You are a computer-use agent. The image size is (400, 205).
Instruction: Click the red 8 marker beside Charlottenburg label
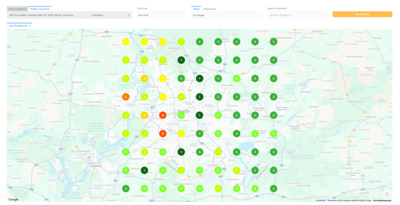pyautogui.click(x=163, y=115)
